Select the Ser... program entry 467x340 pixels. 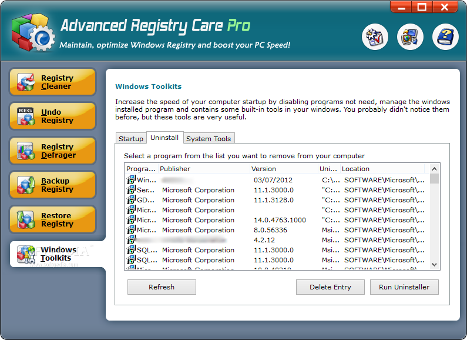click(x=146, y=190)
